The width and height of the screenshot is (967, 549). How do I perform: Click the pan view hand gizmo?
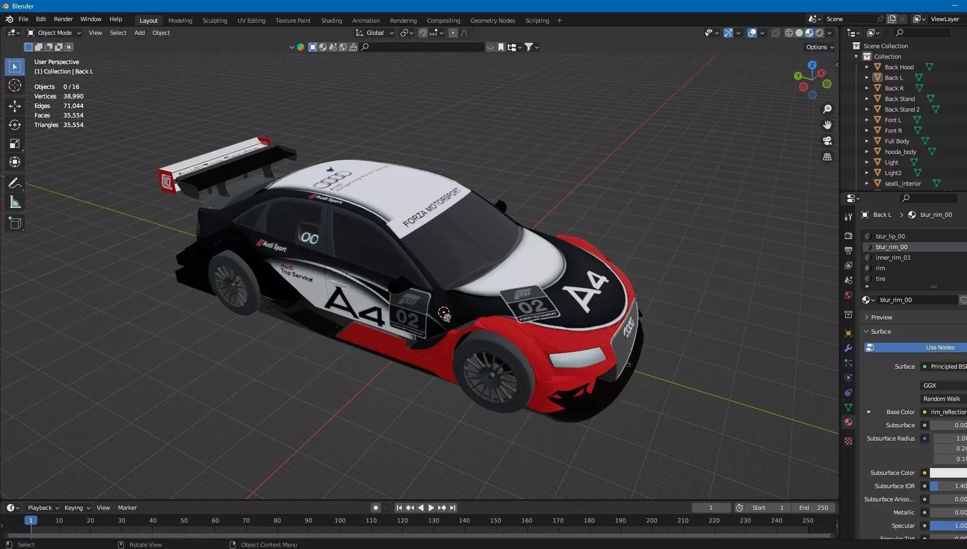click(x=827, y=125)
